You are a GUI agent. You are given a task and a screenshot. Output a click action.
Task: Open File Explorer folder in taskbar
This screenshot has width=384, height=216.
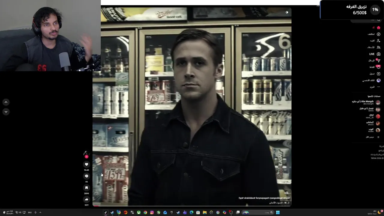click(205, 212)
